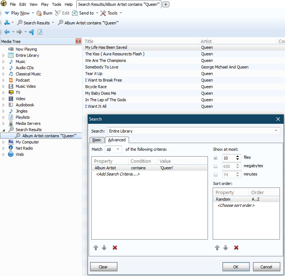Click the back navigation arrow

7,32
